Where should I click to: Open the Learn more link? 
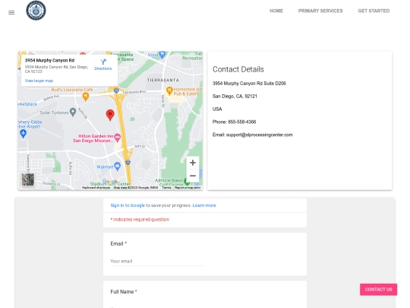point(204,205)
